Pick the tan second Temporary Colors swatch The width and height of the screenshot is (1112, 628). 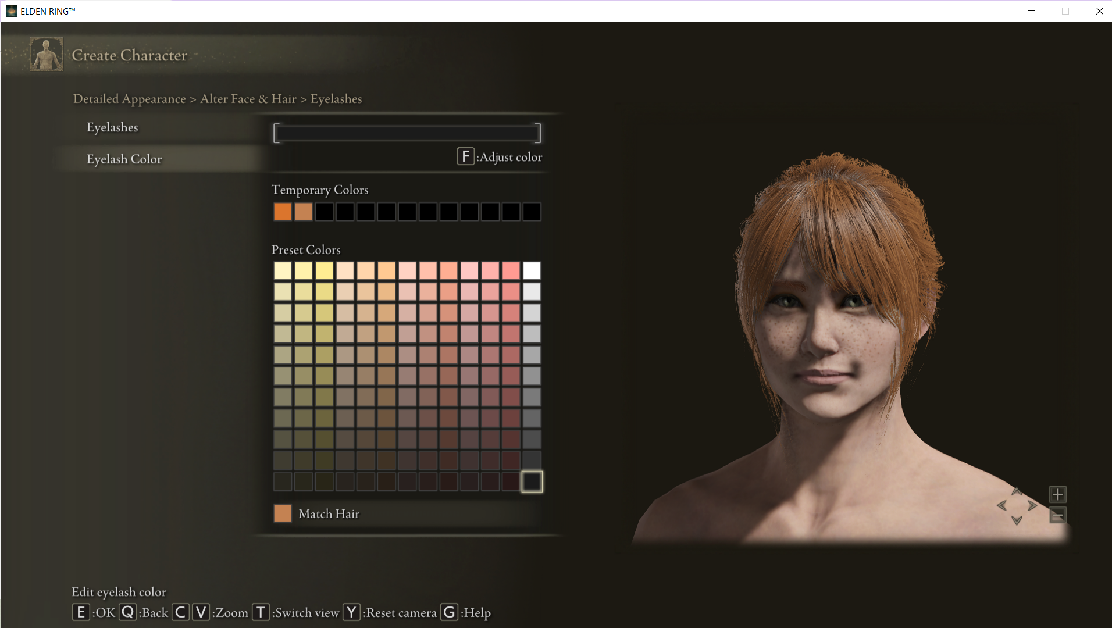tap(304, 212)
